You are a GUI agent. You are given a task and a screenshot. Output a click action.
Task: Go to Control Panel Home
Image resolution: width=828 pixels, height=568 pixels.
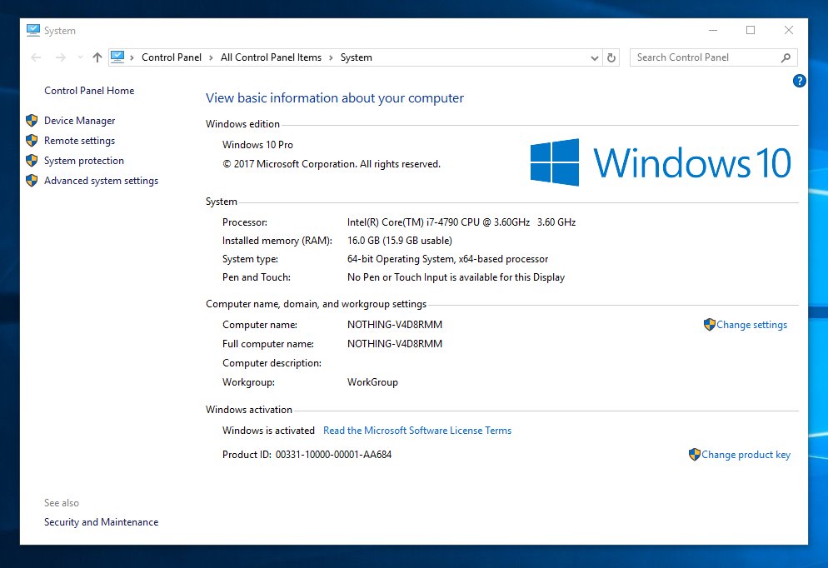click(x=89, y=91)
